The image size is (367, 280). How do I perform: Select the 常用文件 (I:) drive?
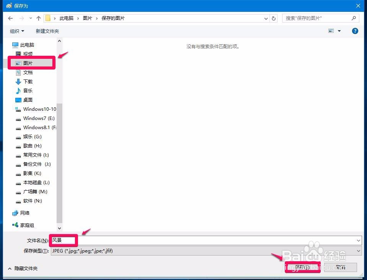point(36,155)
